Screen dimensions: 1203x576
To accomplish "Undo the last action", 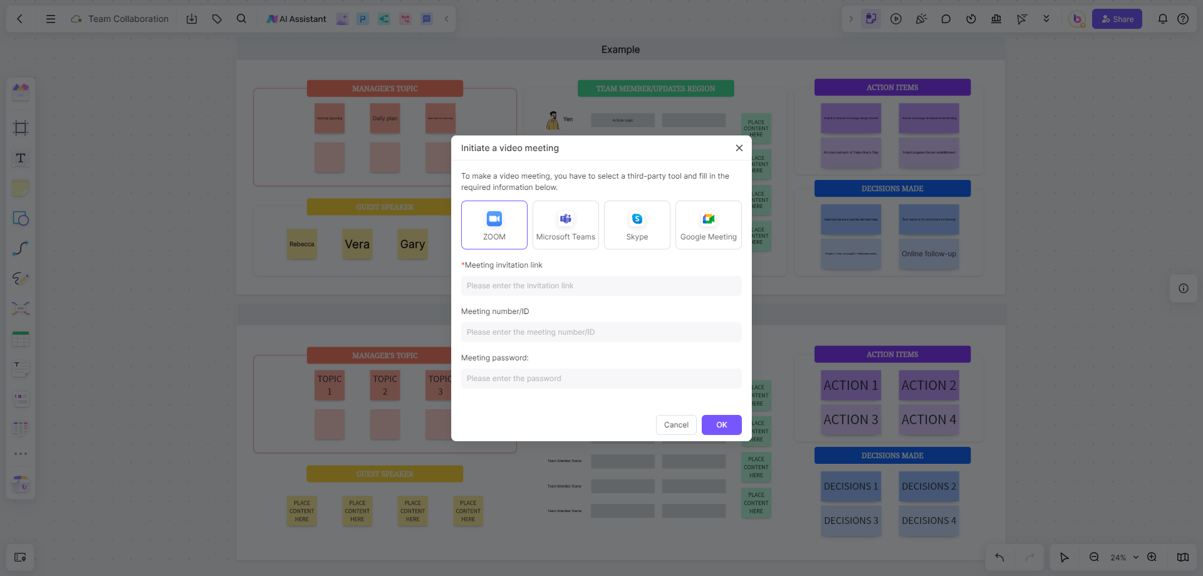I will tap(999, 557).
